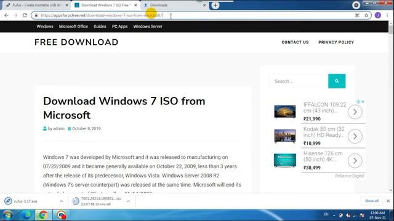Open the Chrome profile avatar
The image size is (394, 221).
(x=377, y=15)
